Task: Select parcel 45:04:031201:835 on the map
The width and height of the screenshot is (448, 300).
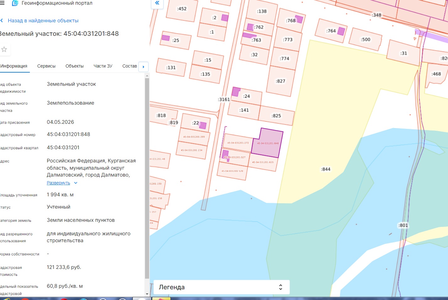Action: 263,162
